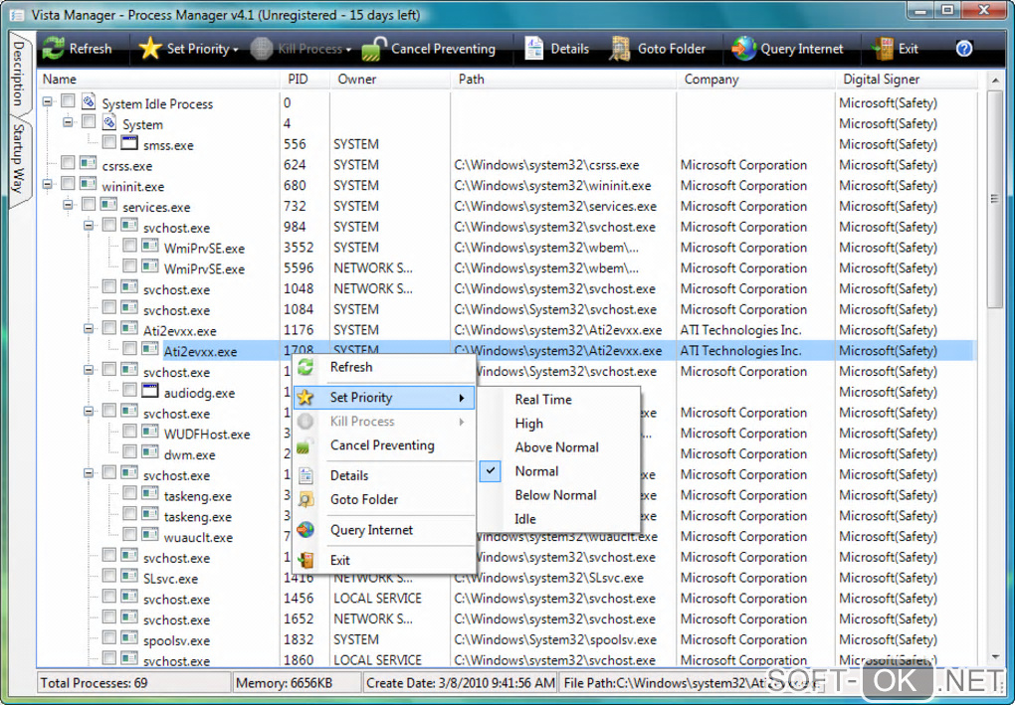Viewport: 1015px width, 705px height.
Task: Click the Goto Folder building icon in toolbar
Action: 620,49
